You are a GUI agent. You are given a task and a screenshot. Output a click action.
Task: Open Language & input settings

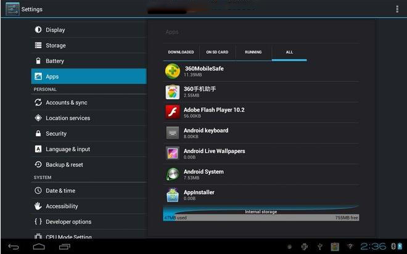tap(89, 149)
